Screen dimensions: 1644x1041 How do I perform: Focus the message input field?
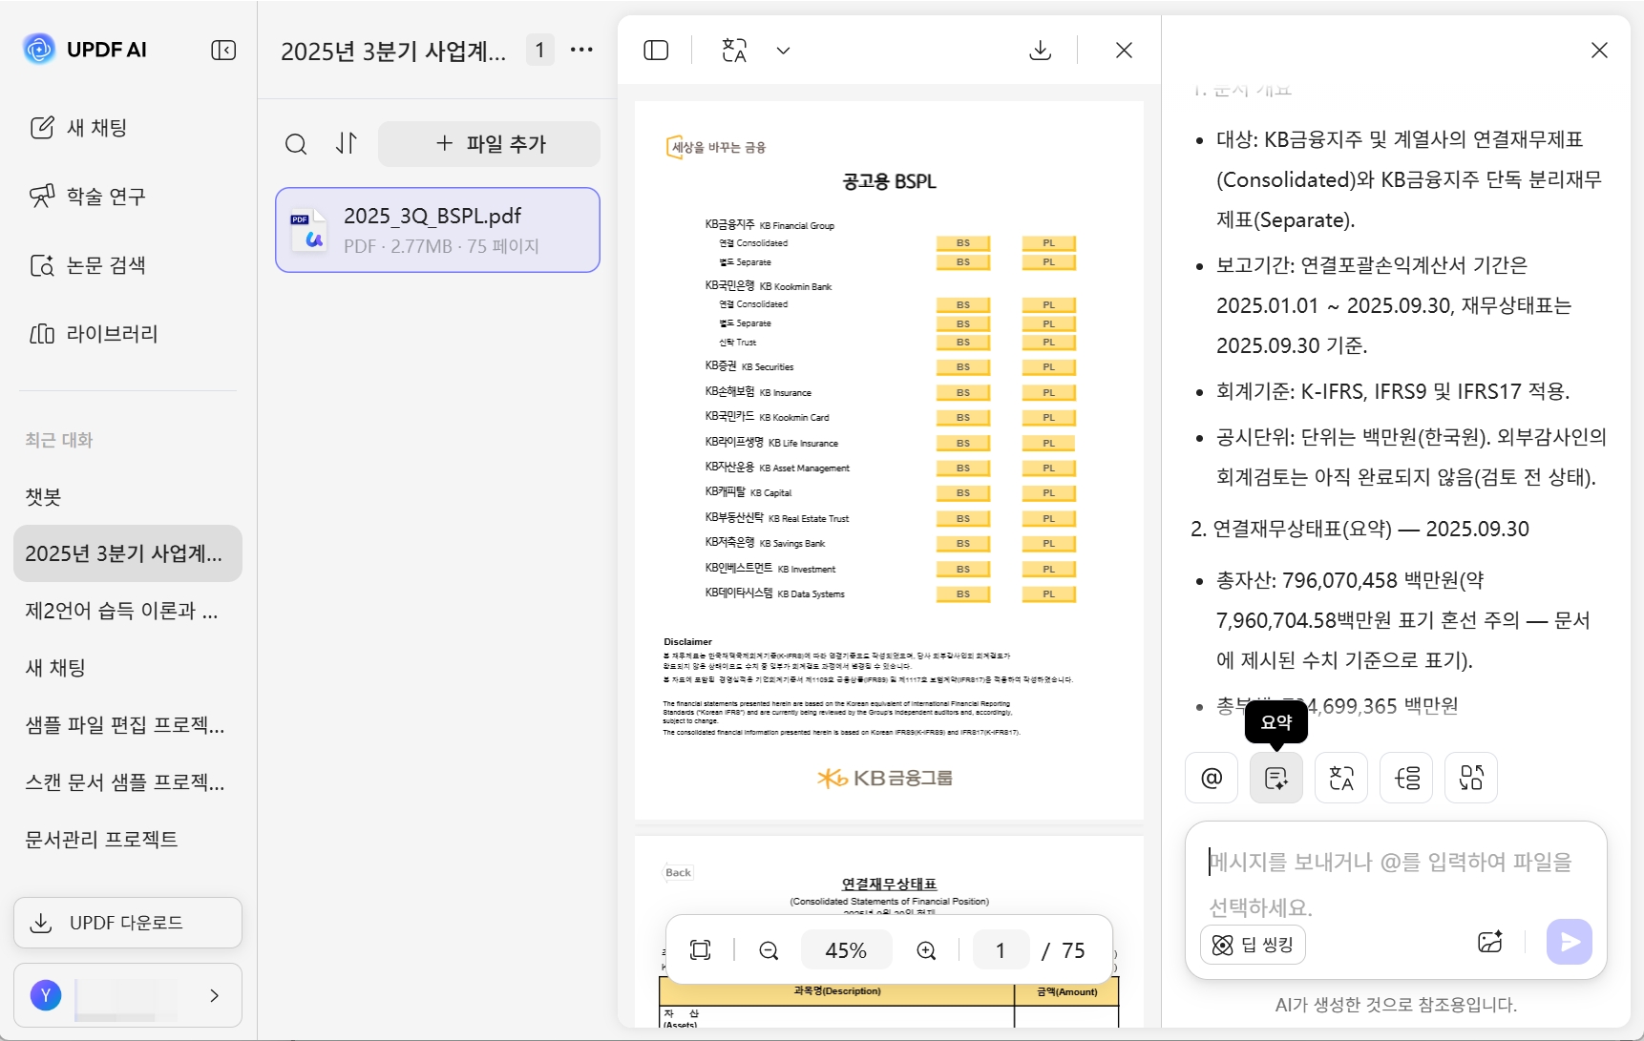[1395, 884]
